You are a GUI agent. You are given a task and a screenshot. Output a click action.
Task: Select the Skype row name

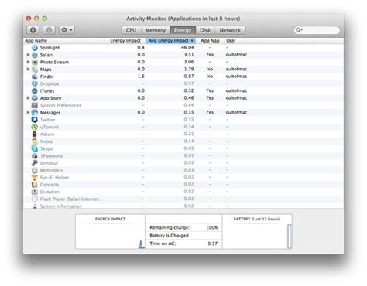pos(46,148)
